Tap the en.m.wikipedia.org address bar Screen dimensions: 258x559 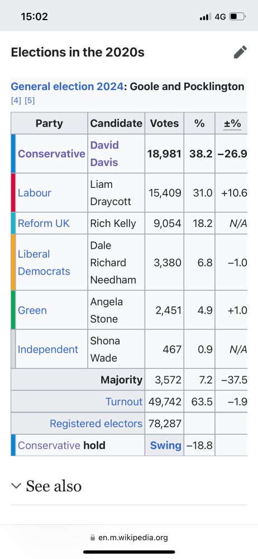(129, 537)
